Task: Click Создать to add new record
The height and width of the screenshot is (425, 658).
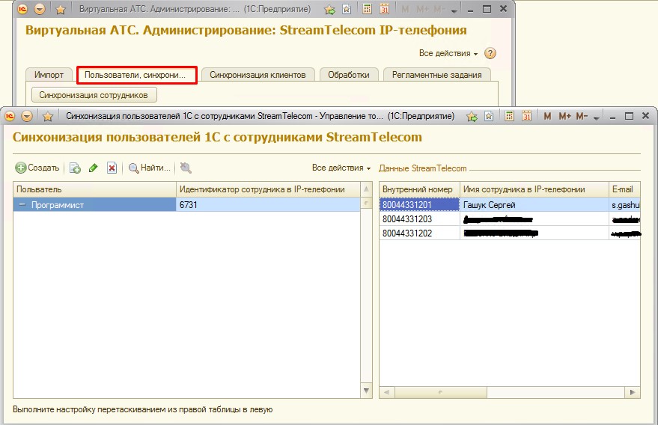Action: (37, 168)
